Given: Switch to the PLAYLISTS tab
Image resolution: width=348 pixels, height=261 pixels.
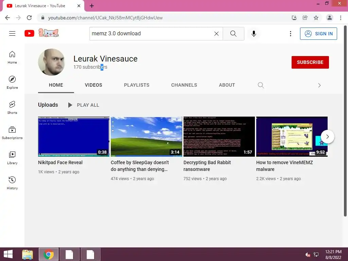Looking at the screenshot, I should [x=137, y=85].
